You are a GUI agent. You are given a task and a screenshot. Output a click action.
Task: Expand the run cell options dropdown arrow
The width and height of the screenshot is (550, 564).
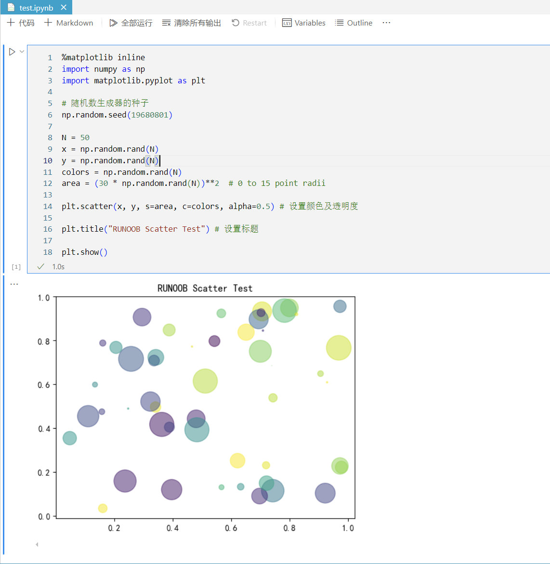[22, 52]
